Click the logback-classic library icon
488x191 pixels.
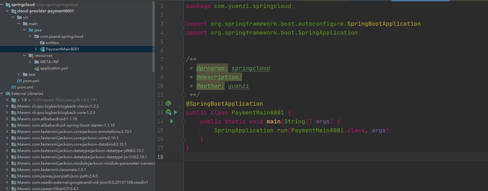pyautogui.click(x=14, y=106)
